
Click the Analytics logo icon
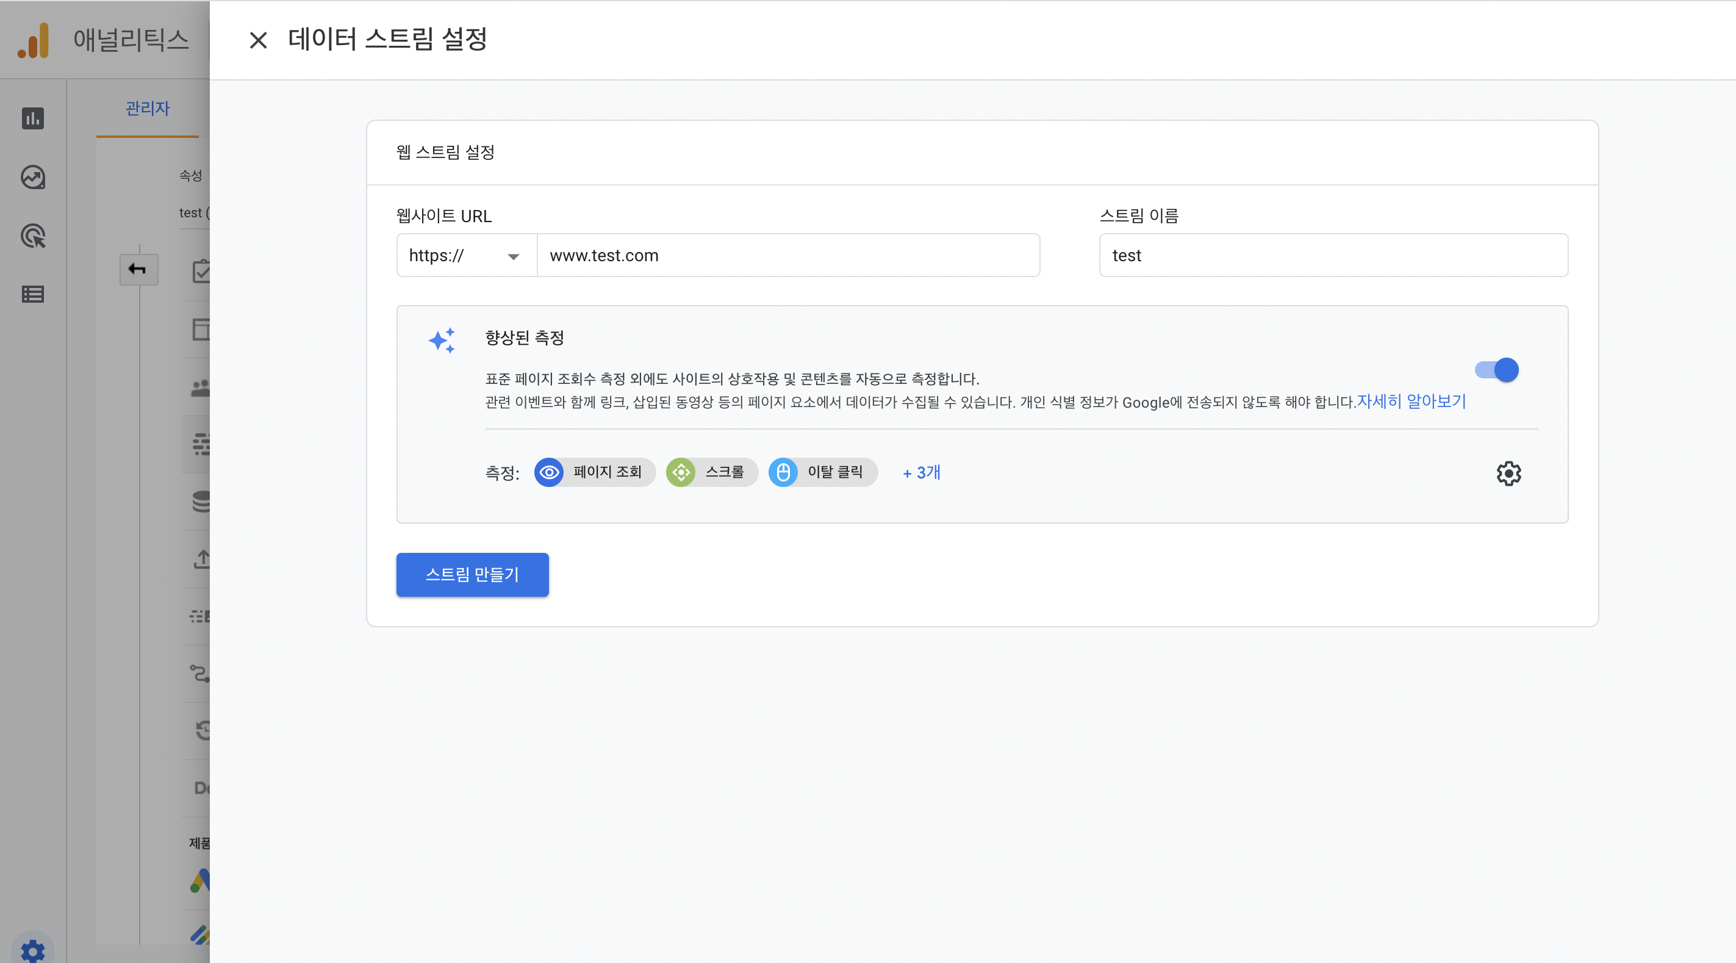coord(34,40)
